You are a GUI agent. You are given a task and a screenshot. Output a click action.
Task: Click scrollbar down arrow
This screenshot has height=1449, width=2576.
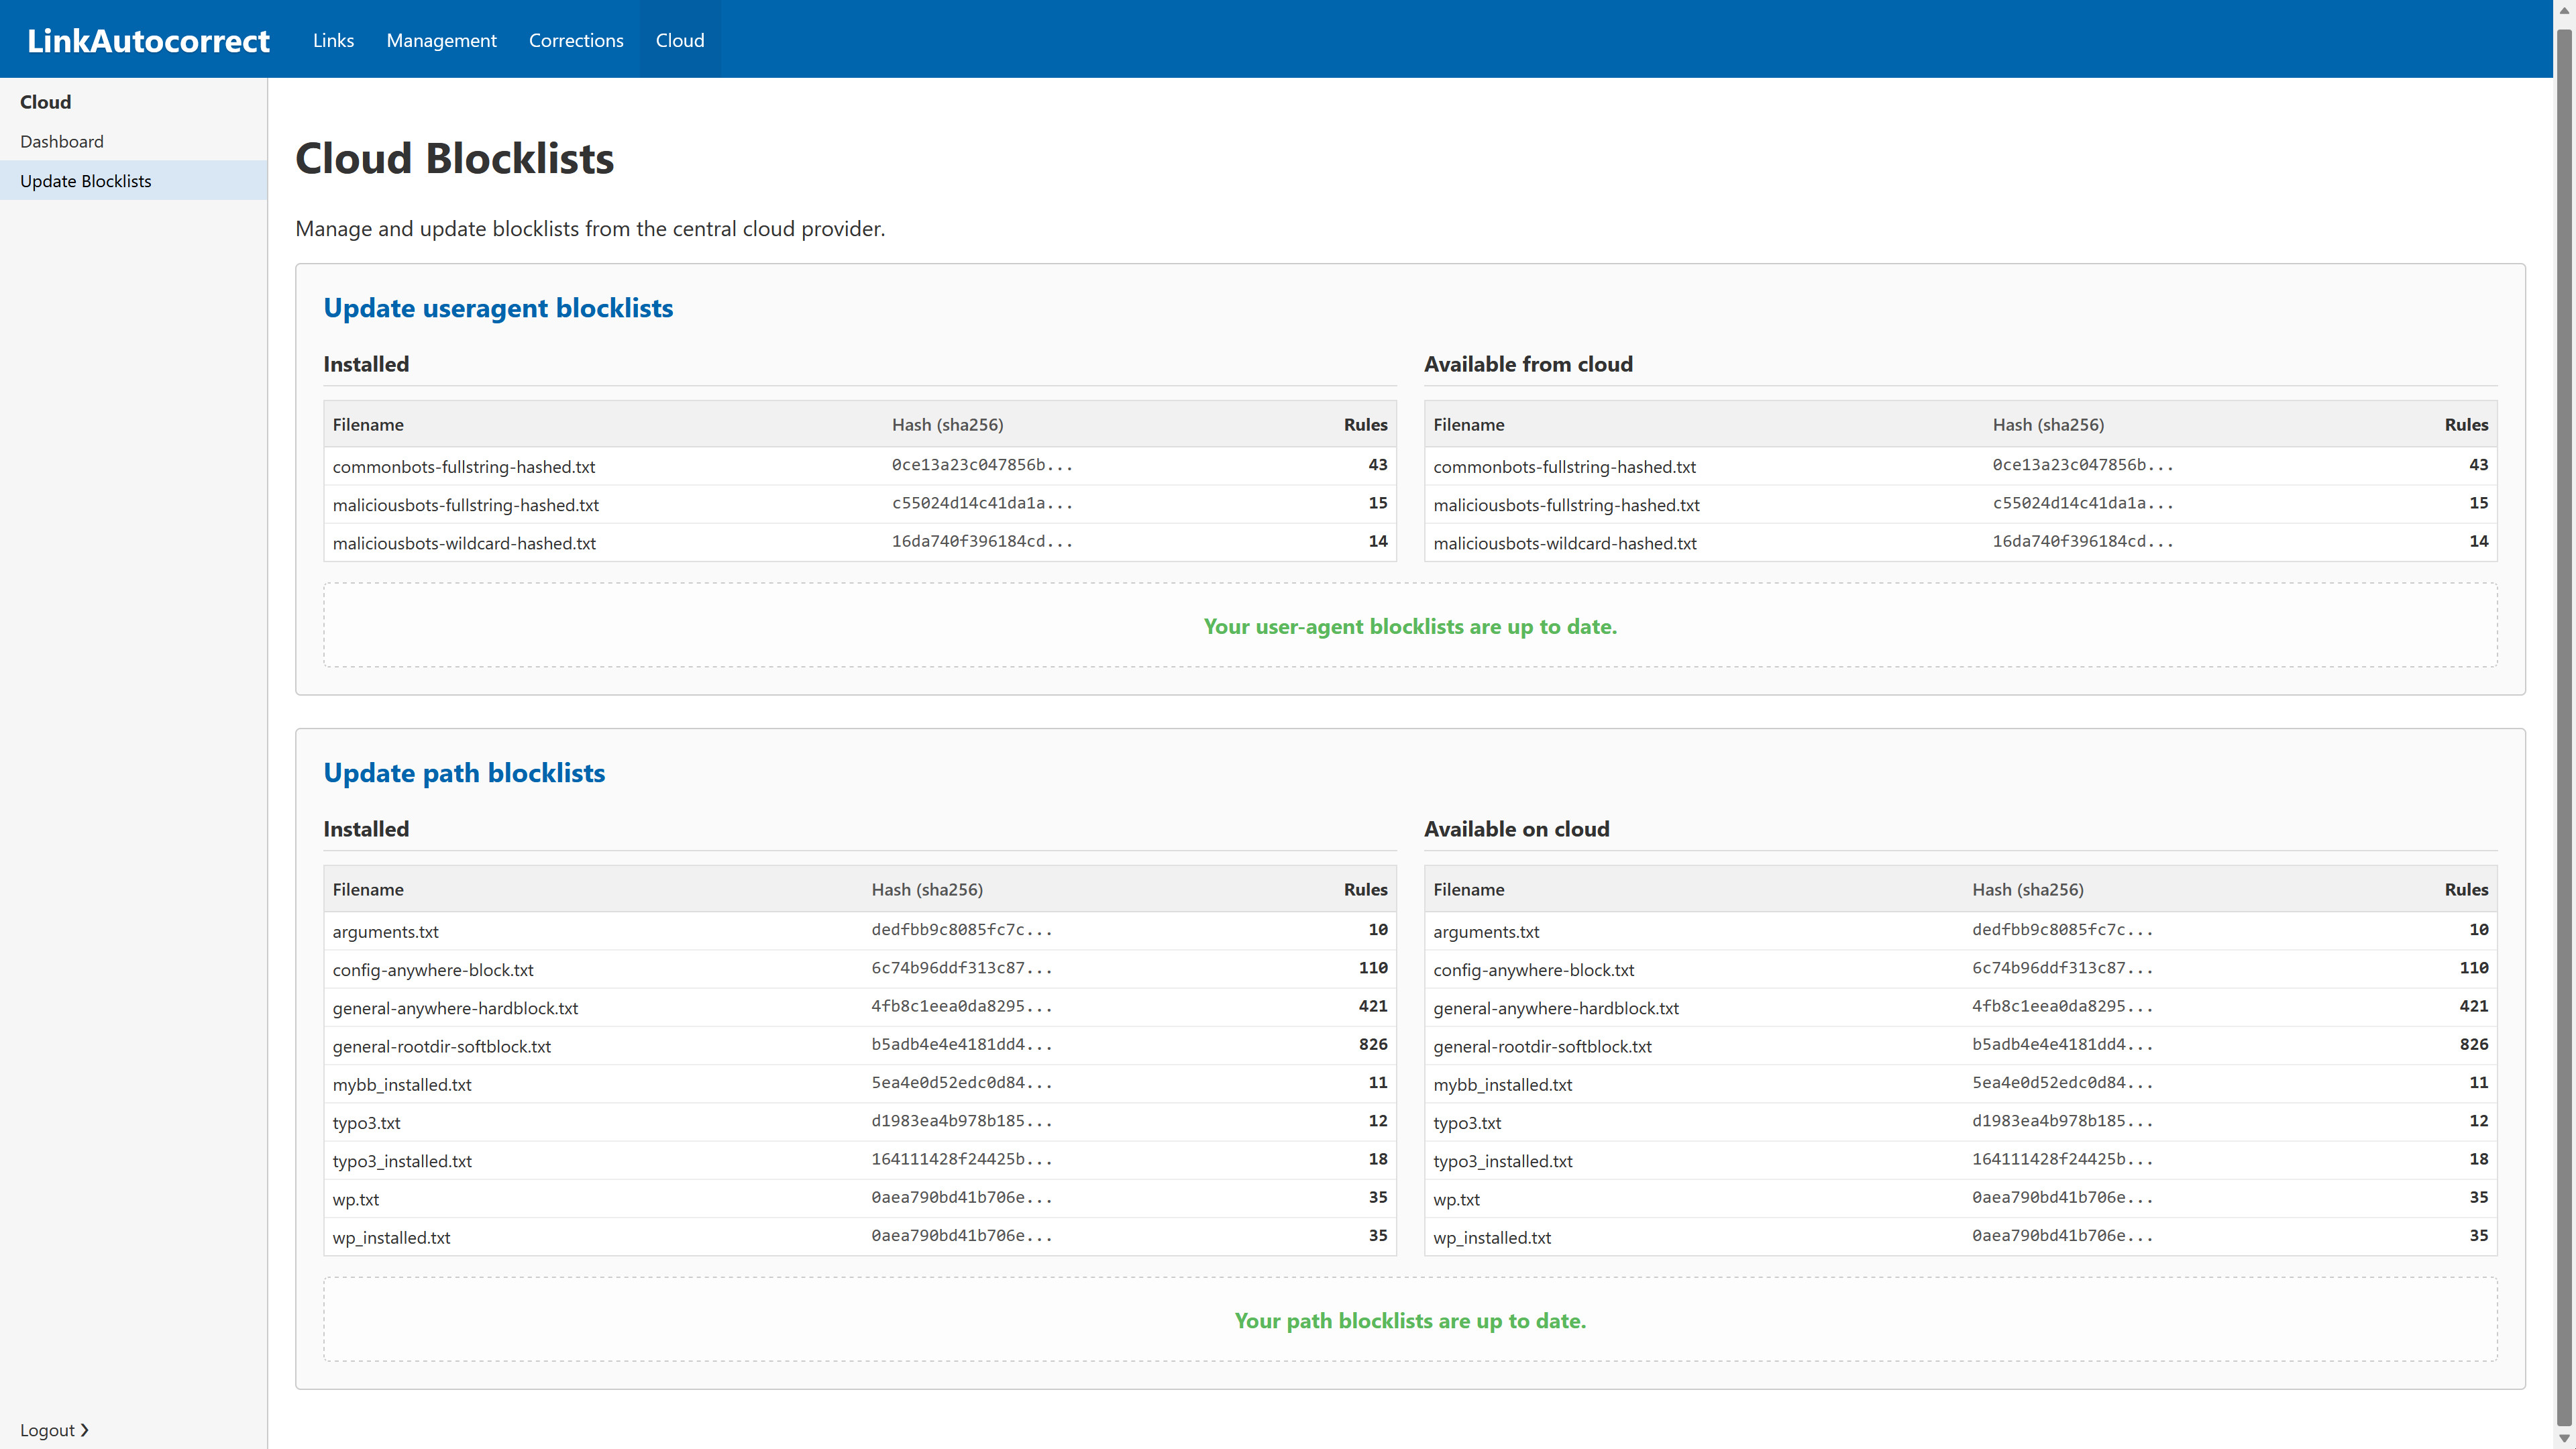[2565, 1439]
